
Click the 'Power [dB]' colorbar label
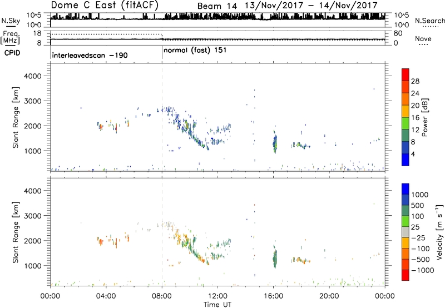pyautogui.click(x=424, y=117)
